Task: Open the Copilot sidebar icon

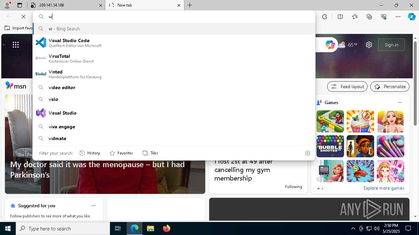Action: (x=411, y=17)
